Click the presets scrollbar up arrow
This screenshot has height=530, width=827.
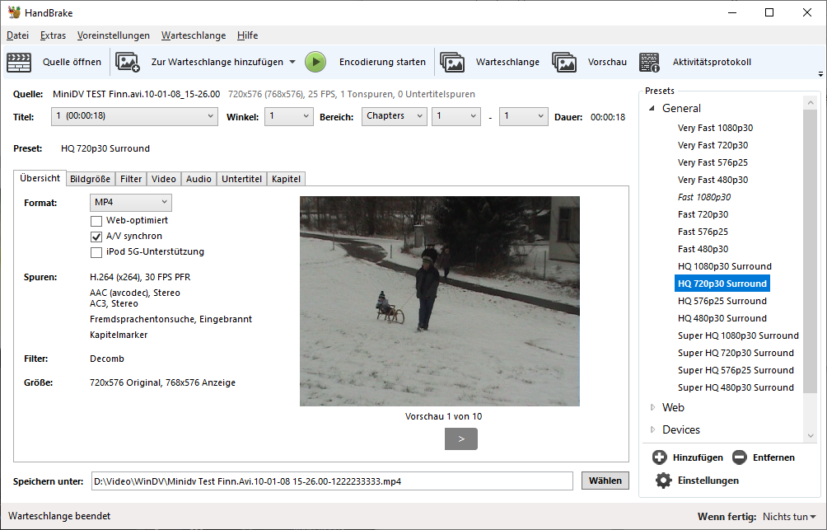[811, 102]
